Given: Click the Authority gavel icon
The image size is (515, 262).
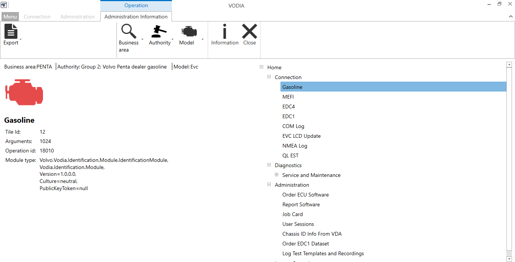Looking at the screenshot, I should tap(159, 31).
